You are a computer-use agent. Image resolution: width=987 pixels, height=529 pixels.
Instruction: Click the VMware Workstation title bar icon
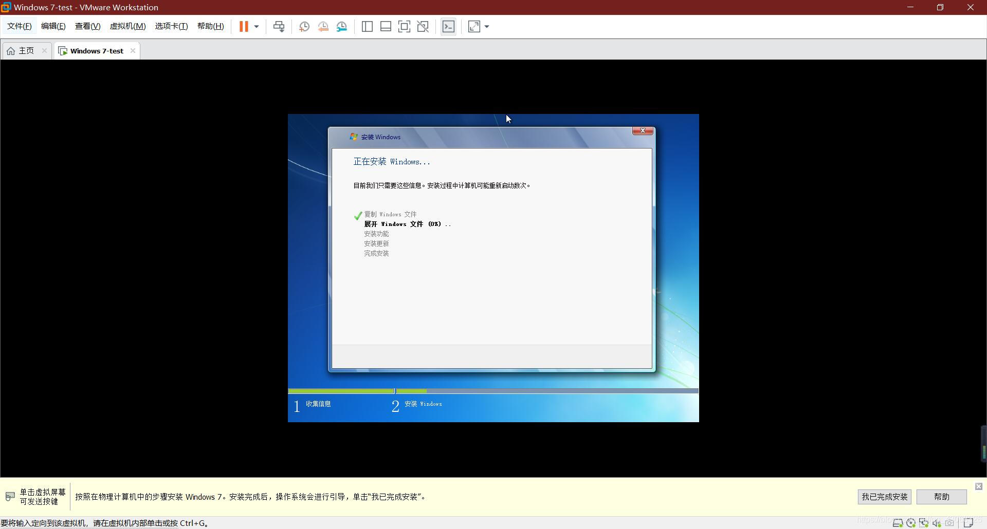(x=6, y=7)
